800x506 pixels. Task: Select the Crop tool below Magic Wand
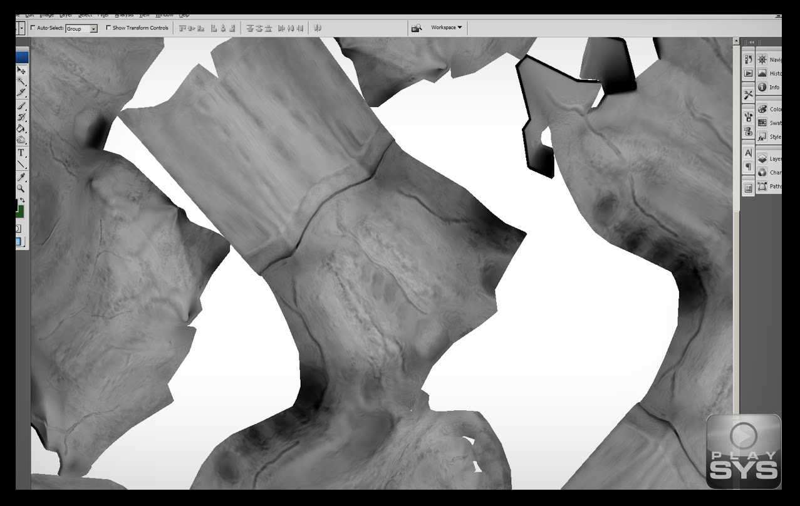tap(23, 93)
